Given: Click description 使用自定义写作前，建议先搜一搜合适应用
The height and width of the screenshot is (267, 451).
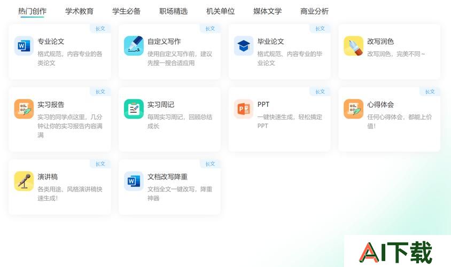Looking at the screenshot, I should [x=180, y=58].
